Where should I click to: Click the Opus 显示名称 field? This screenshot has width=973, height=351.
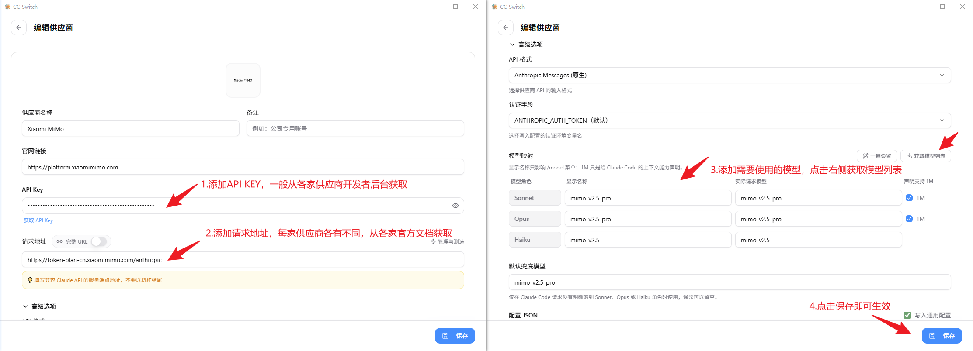pos(648,219)
